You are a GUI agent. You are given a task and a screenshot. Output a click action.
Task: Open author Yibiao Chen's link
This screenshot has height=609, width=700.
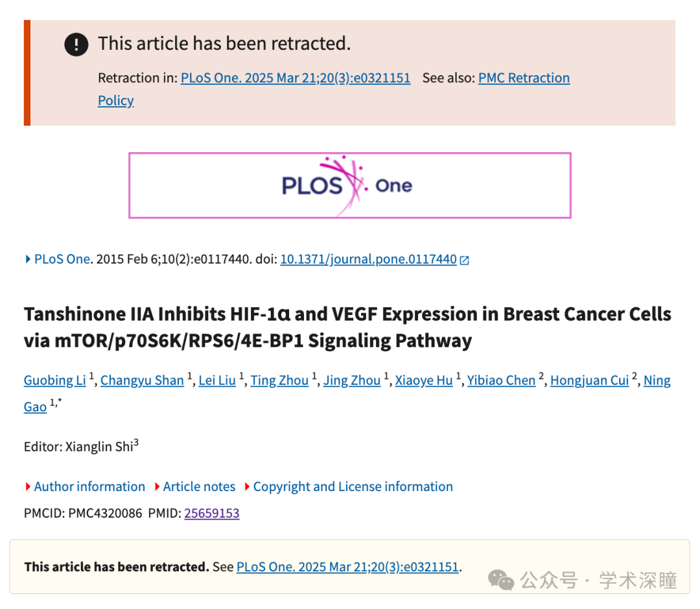501,380
